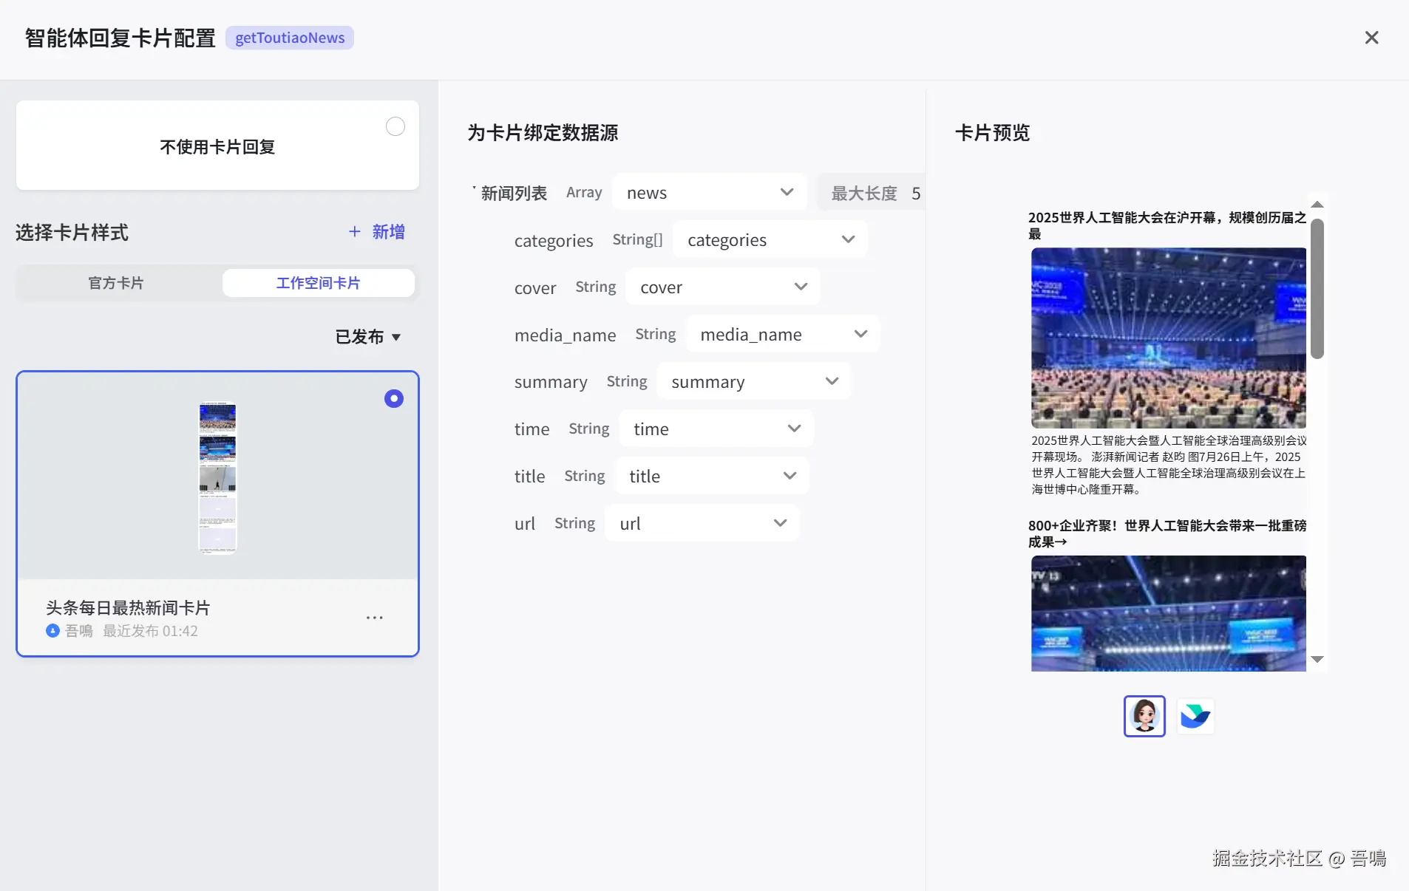Open the summary binding dropdown
This screenshot has width=1409, height=891.
pyautogui.click(x=754, y=382)
